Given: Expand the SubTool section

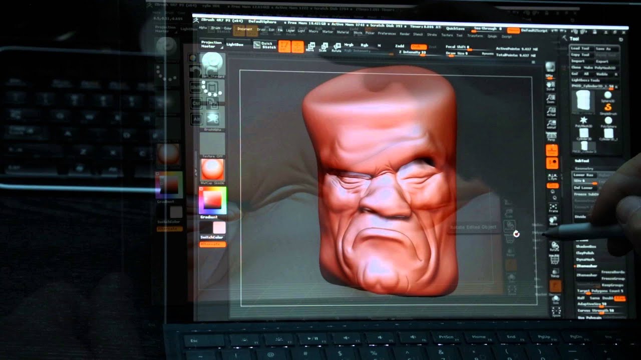Looking at the screenshot, I should (582, 161).
